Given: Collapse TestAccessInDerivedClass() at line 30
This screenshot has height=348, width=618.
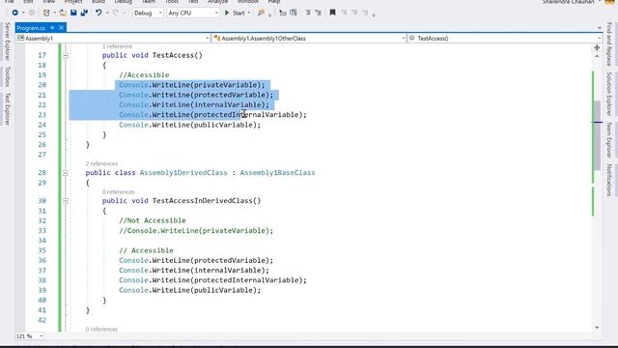Looking at the screenshot, I should 66,201.
